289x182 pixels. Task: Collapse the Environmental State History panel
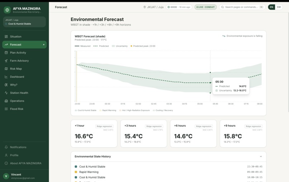(261, 157)
